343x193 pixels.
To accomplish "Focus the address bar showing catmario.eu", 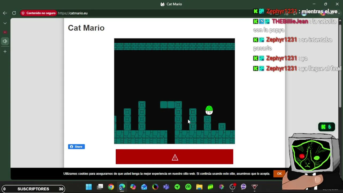I will pos(73,13).
